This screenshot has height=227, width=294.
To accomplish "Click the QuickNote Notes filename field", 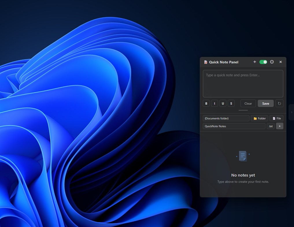I will (234, 126).
